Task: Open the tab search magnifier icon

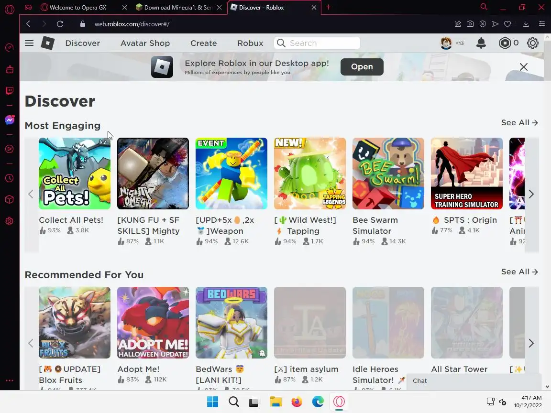Action: pyautogui.click(x=484, y=7)
